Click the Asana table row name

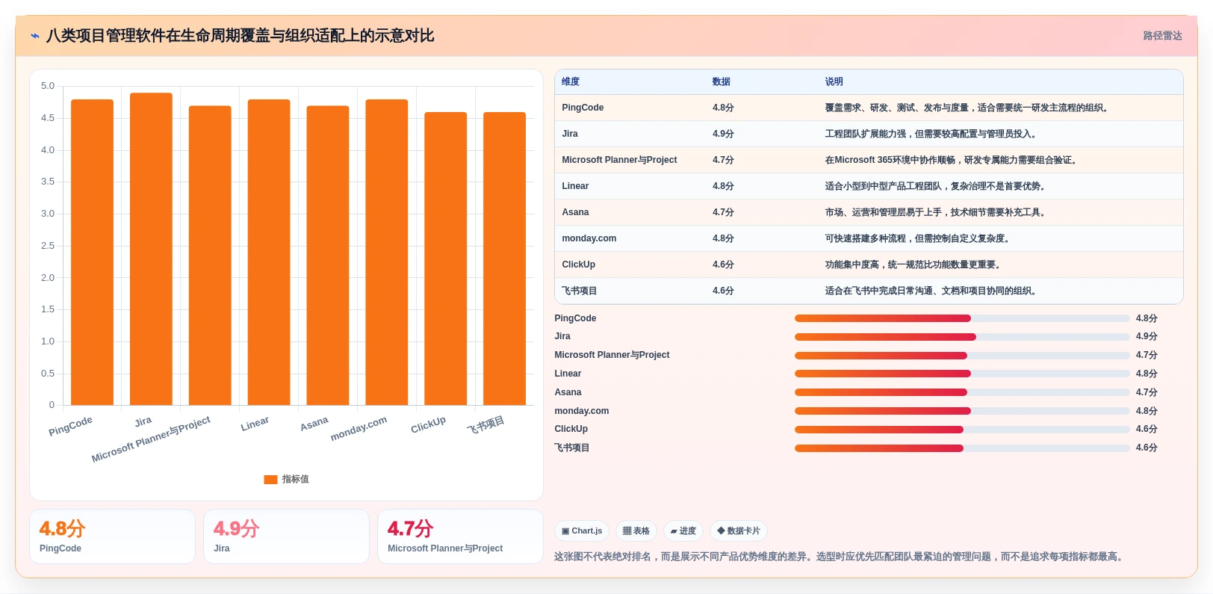575,212
